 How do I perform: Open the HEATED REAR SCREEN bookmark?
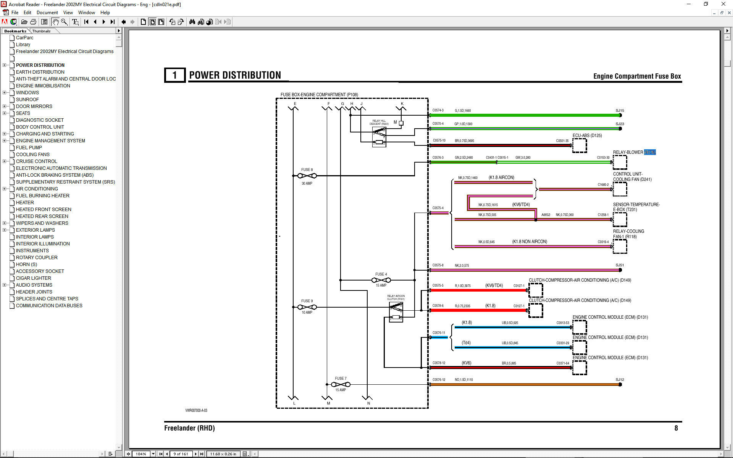[42, 216]
